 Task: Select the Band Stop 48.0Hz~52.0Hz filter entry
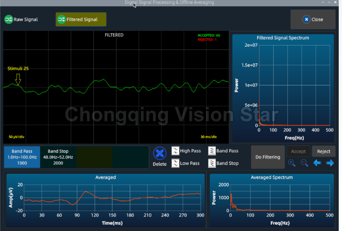[58, 157]
